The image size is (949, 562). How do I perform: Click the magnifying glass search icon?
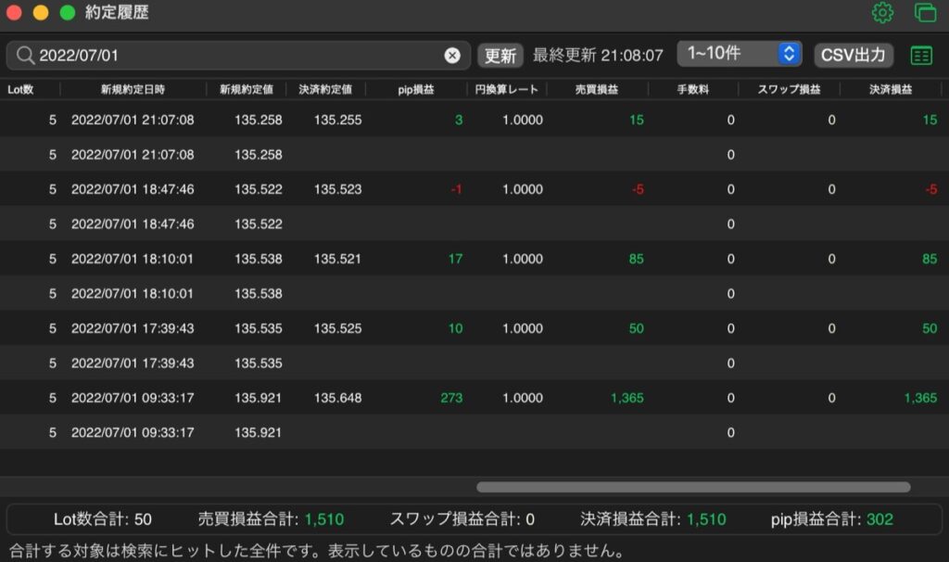(25, 56)
